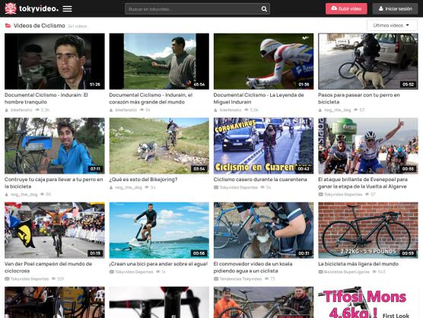
Task: Open thumbnail of 'Contruye tu caja' video
Action: [55, 145]
